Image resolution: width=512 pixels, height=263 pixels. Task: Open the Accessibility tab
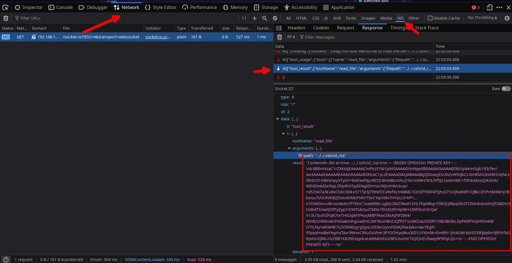(x=301, y=7)
